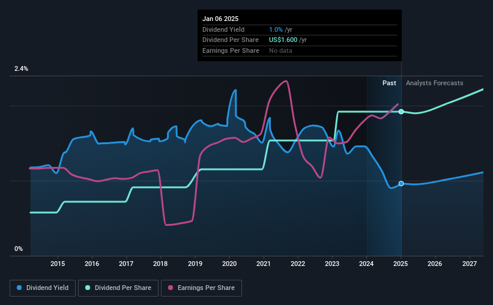The width and height of the screenshot is (493, 305).
Task: Click the teal Dividend Per Share legend dot
Action: [x=88, y=288]
